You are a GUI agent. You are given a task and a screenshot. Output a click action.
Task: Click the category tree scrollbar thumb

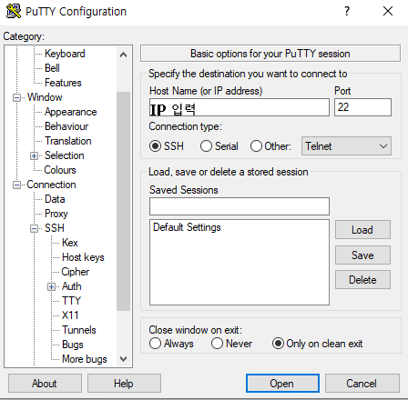[123, 201]
